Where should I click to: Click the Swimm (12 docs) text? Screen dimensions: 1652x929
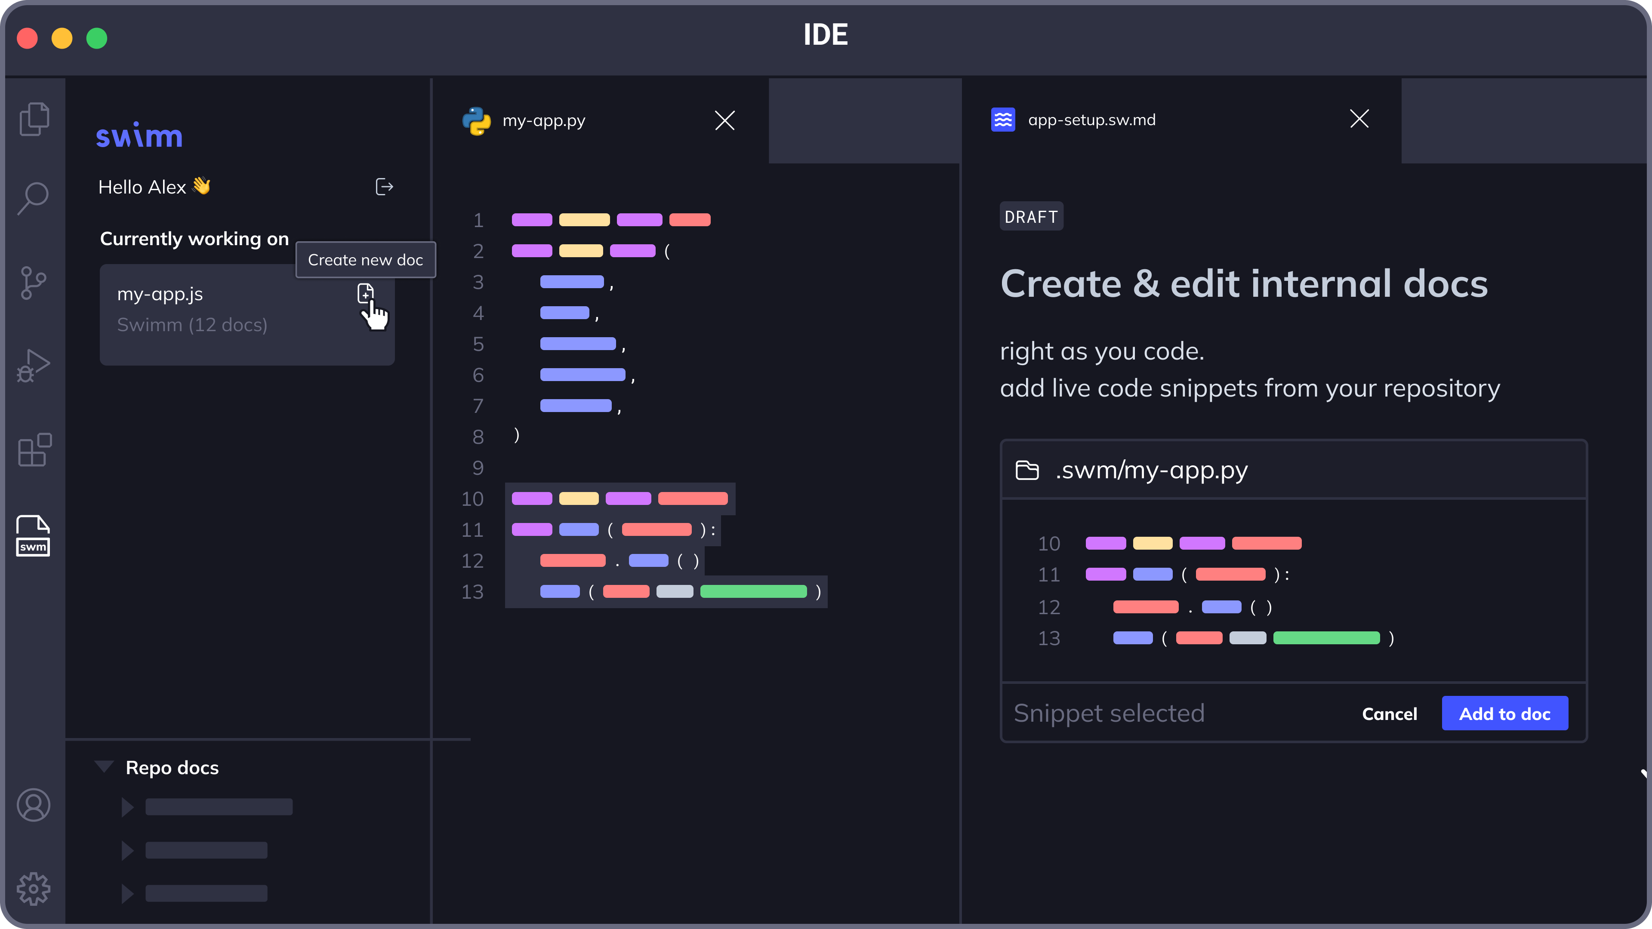tap(192, 325)
